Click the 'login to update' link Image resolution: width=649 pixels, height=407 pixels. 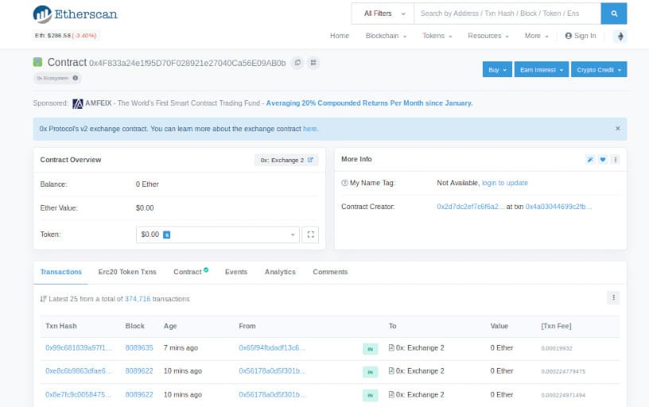point(505,183)
